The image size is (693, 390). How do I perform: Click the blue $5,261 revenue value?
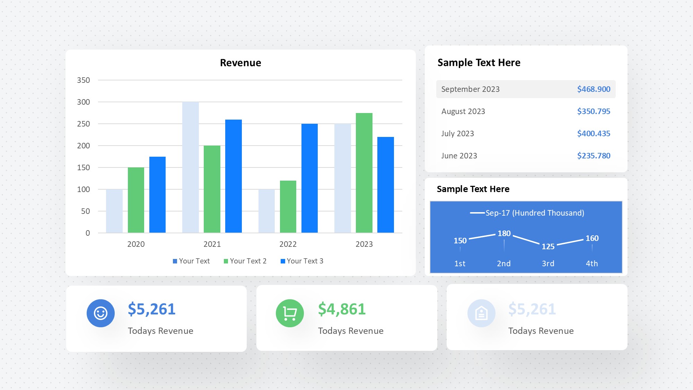[151, 309]
